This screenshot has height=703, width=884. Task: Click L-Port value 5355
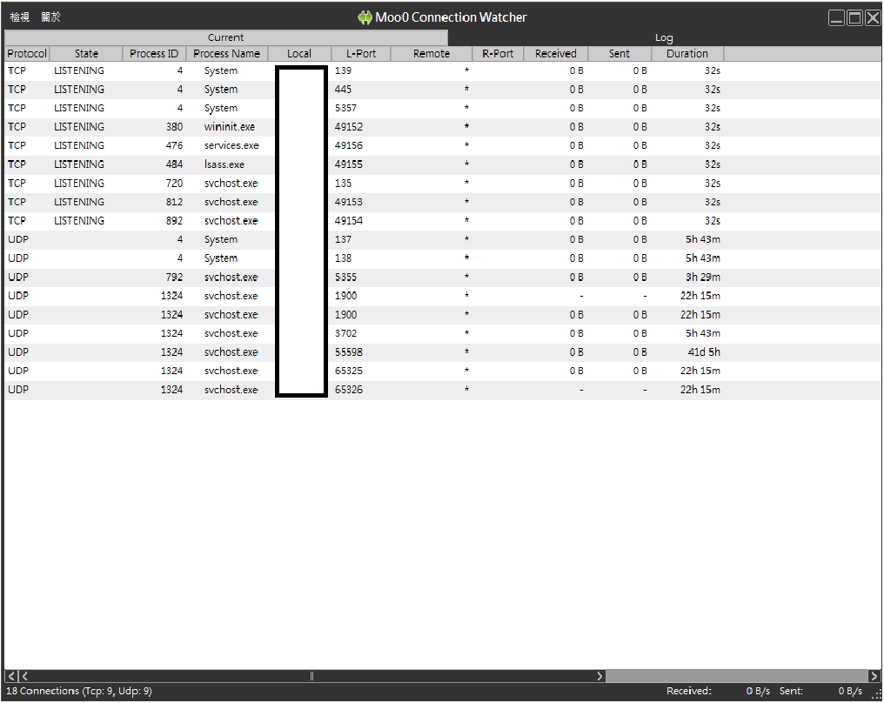point(345,277)
